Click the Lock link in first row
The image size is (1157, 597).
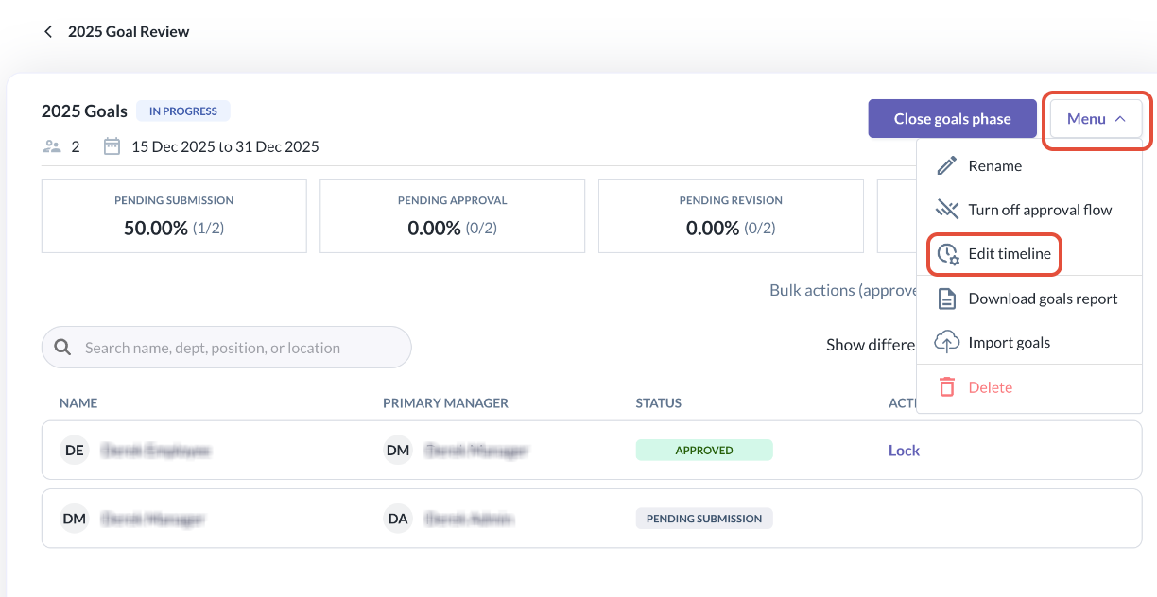click(x=904, y=451)
